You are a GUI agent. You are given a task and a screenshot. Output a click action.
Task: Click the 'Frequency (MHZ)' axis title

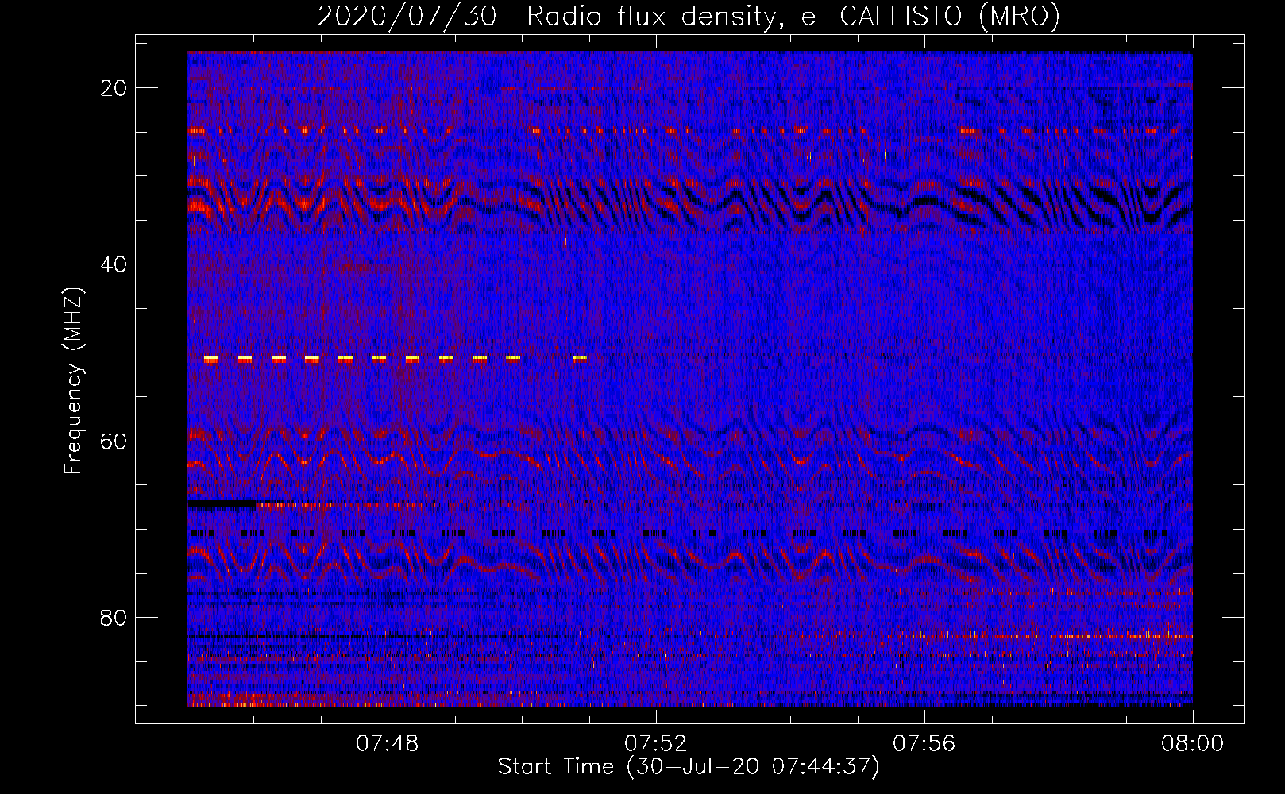(x=73, y=381)
